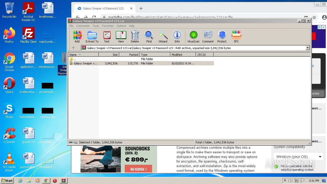Sort by the Name column header
The width and height of the screenshot is (327, 184).
point(83,54)
